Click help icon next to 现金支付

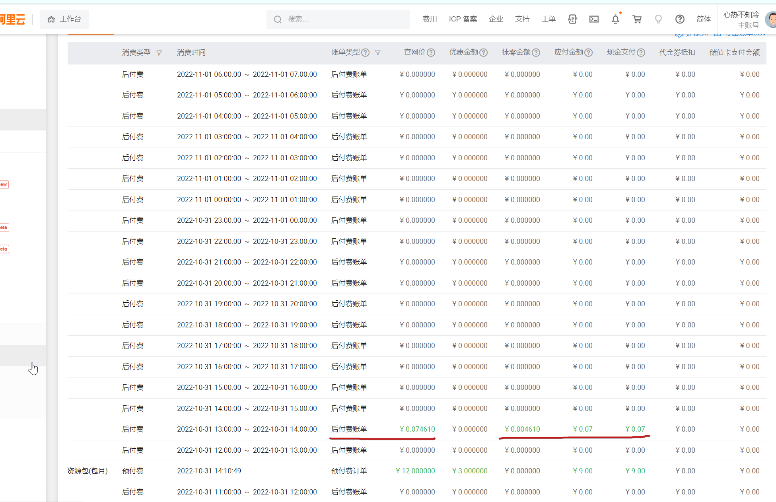641,53
